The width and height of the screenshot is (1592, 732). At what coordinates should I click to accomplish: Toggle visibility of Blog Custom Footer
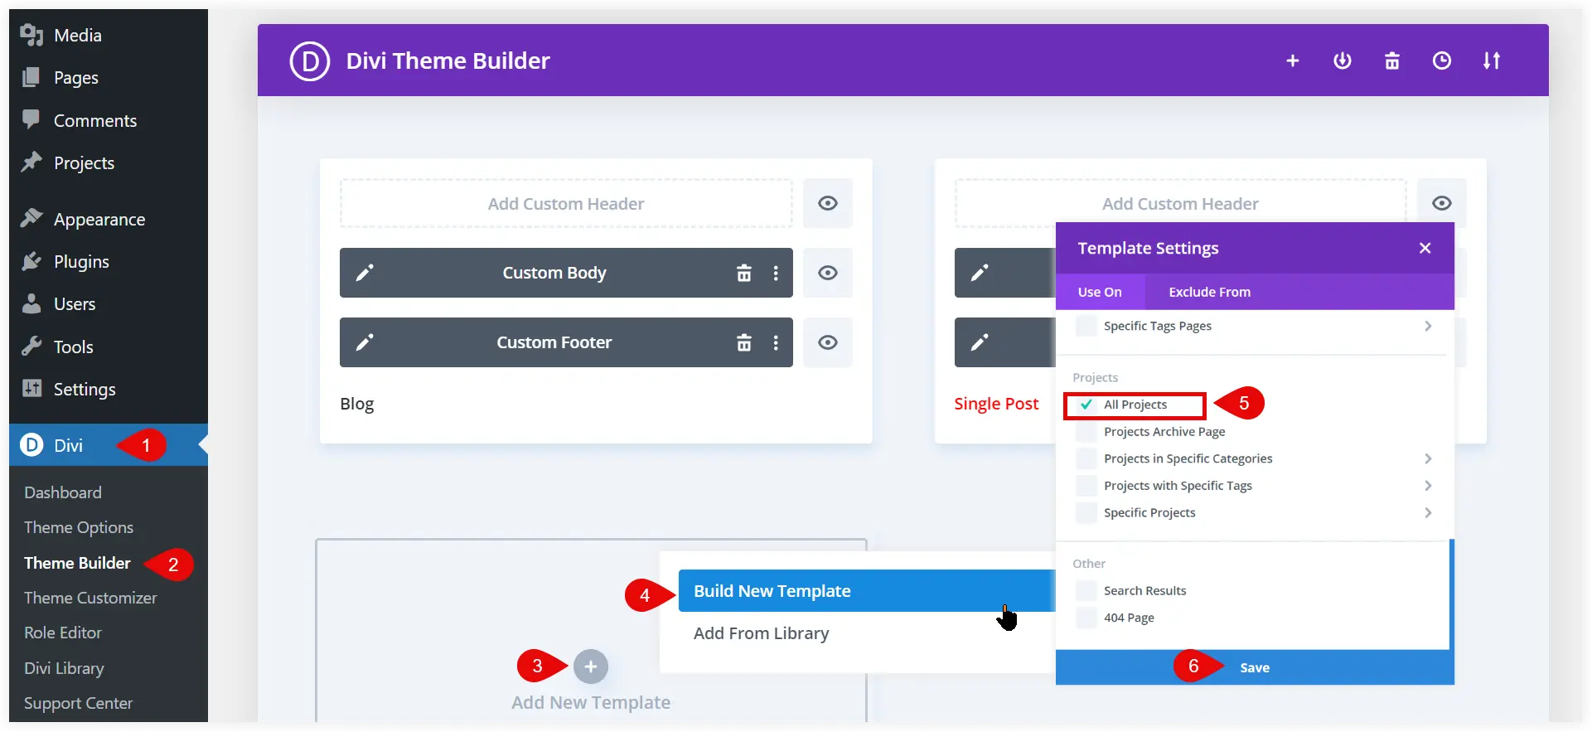pos(827,342)
